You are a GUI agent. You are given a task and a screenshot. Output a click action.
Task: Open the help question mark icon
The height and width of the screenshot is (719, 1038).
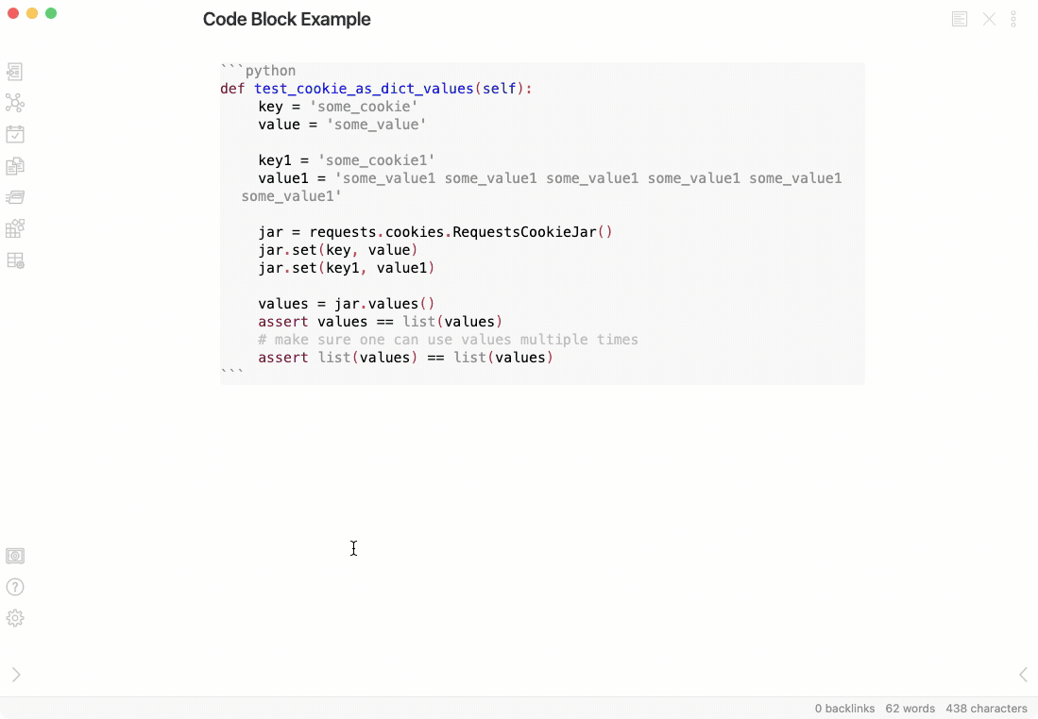pos(14,587)
